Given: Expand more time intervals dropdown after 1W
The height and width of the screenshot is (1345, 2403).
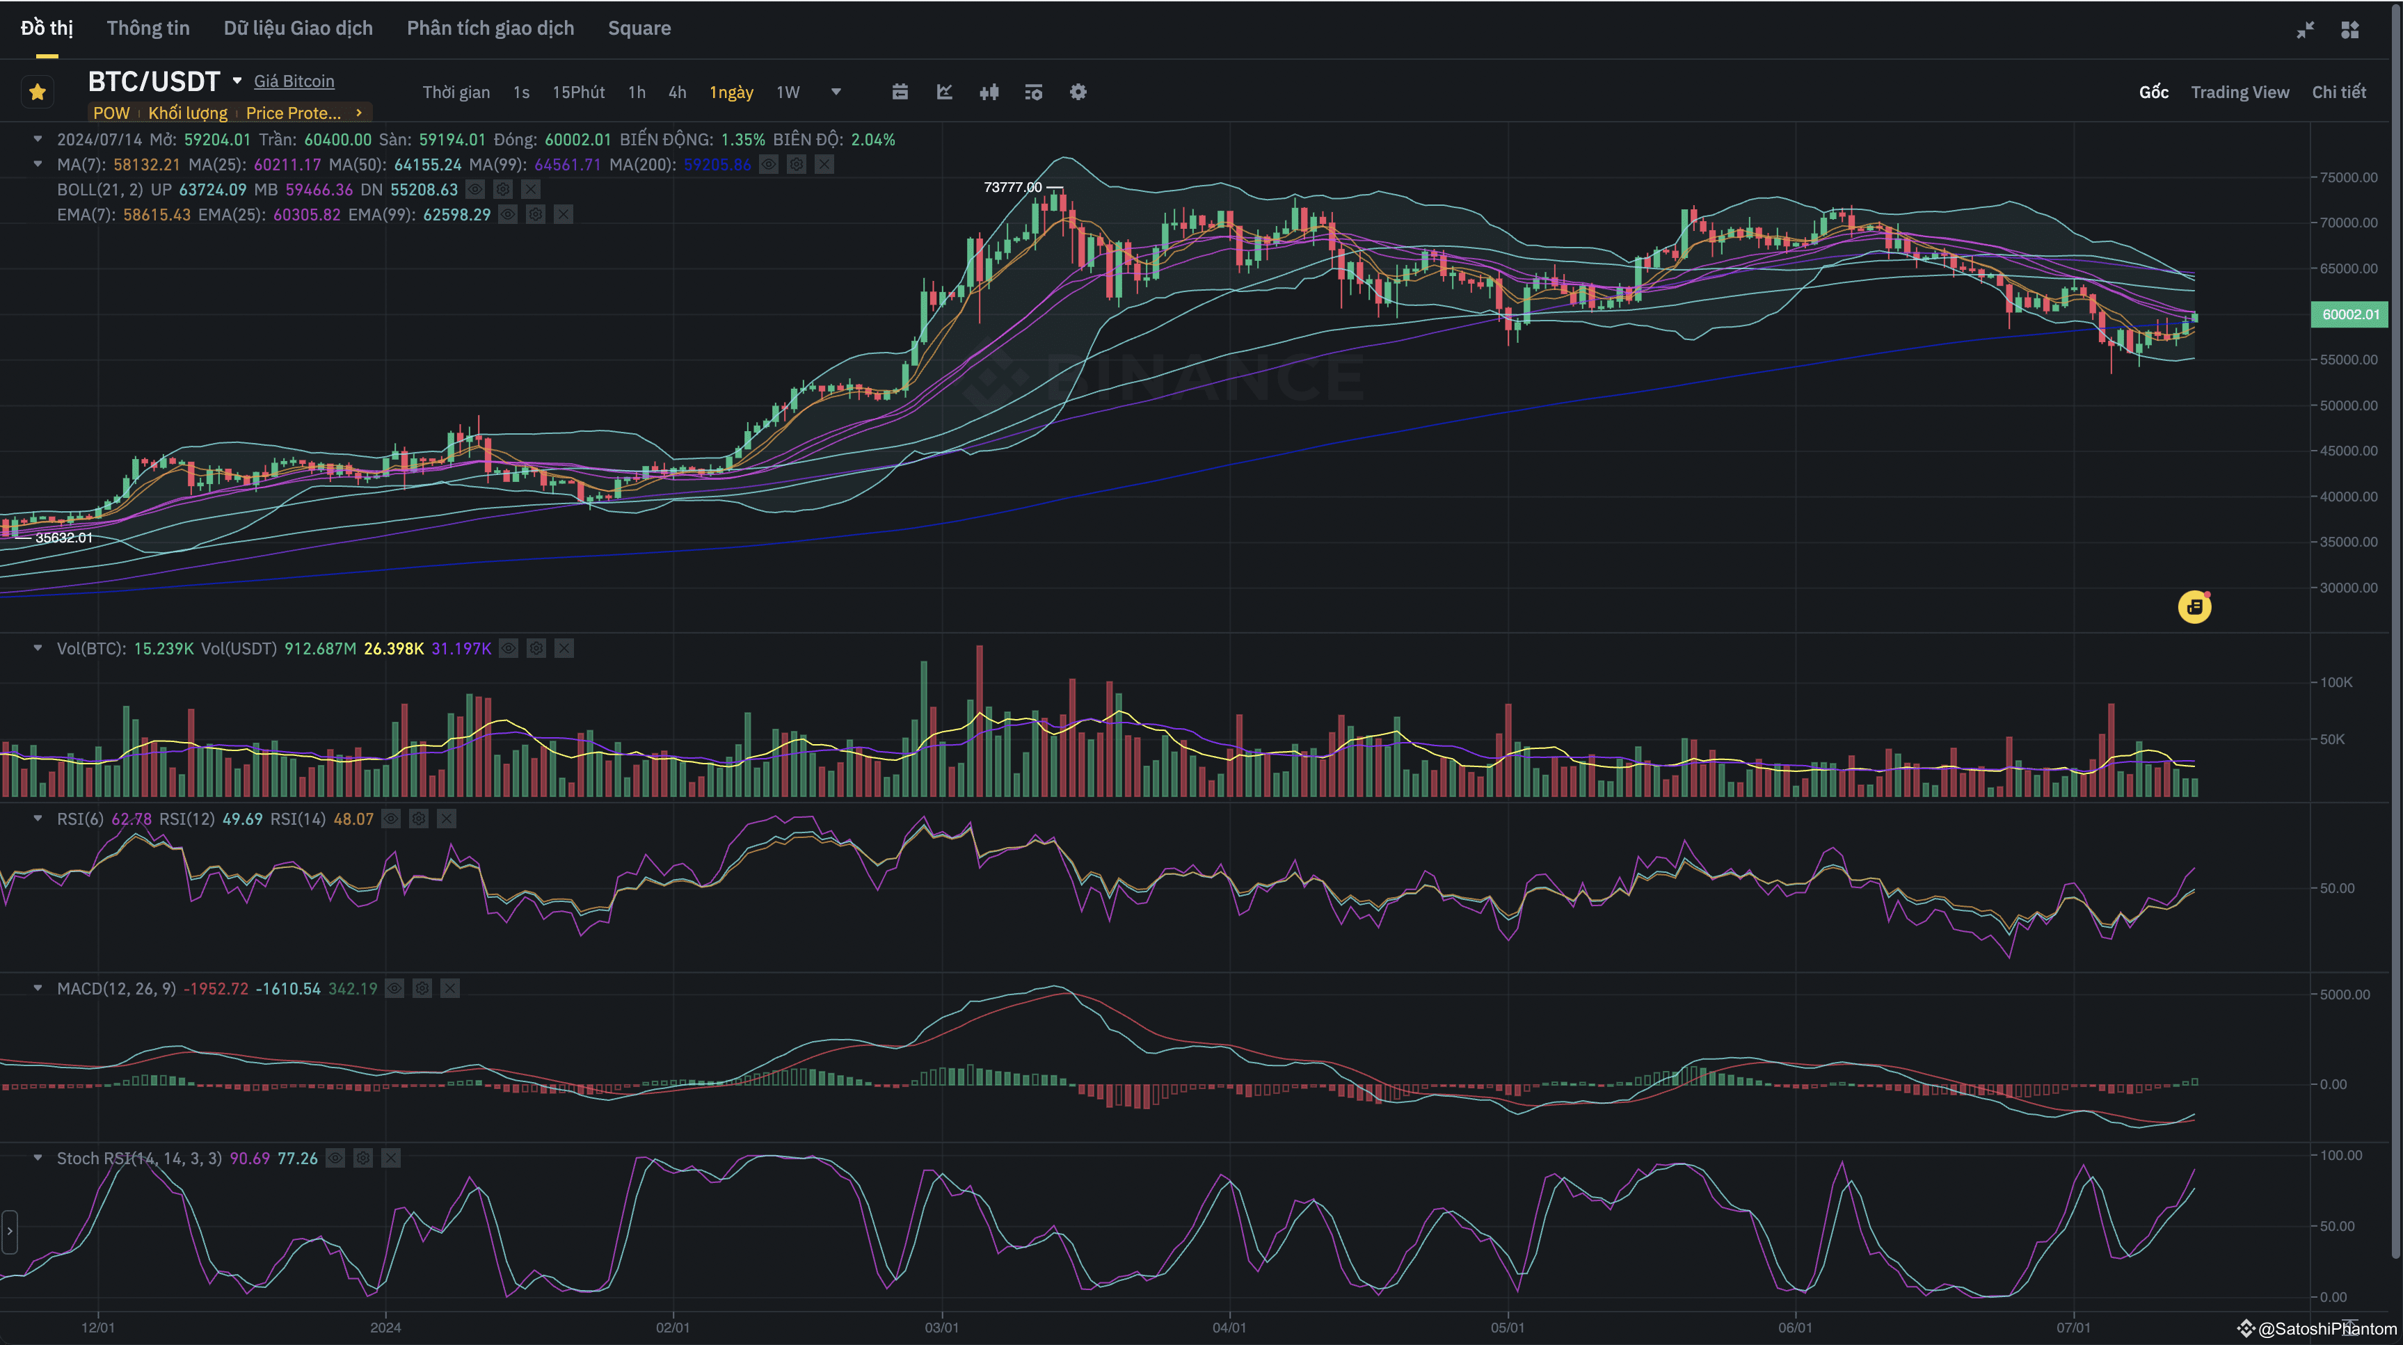Looking at the screenshot, I should (836, 91).
